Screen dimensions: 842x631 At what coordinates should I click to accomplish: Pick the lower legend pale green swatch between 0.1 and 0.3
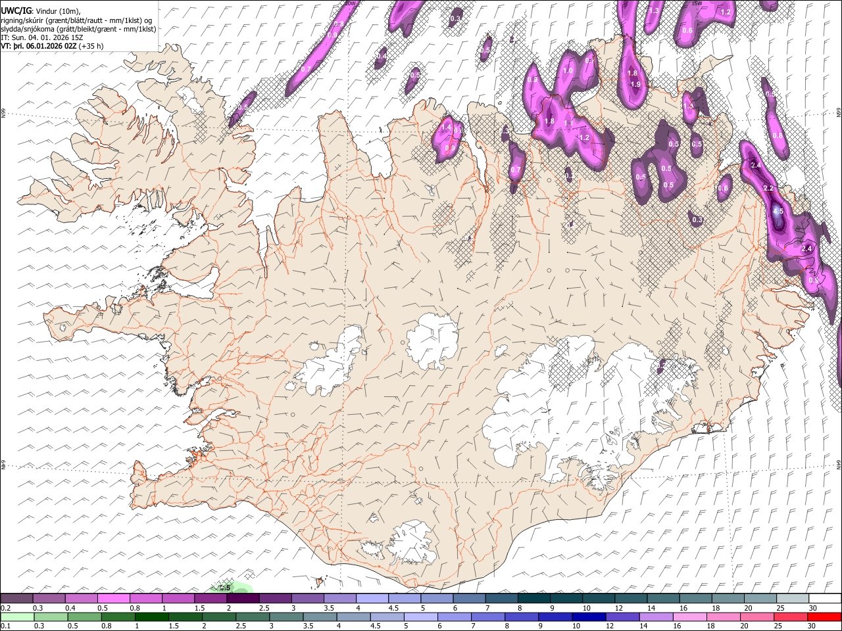pyautogui.click(x=17, y=617)
